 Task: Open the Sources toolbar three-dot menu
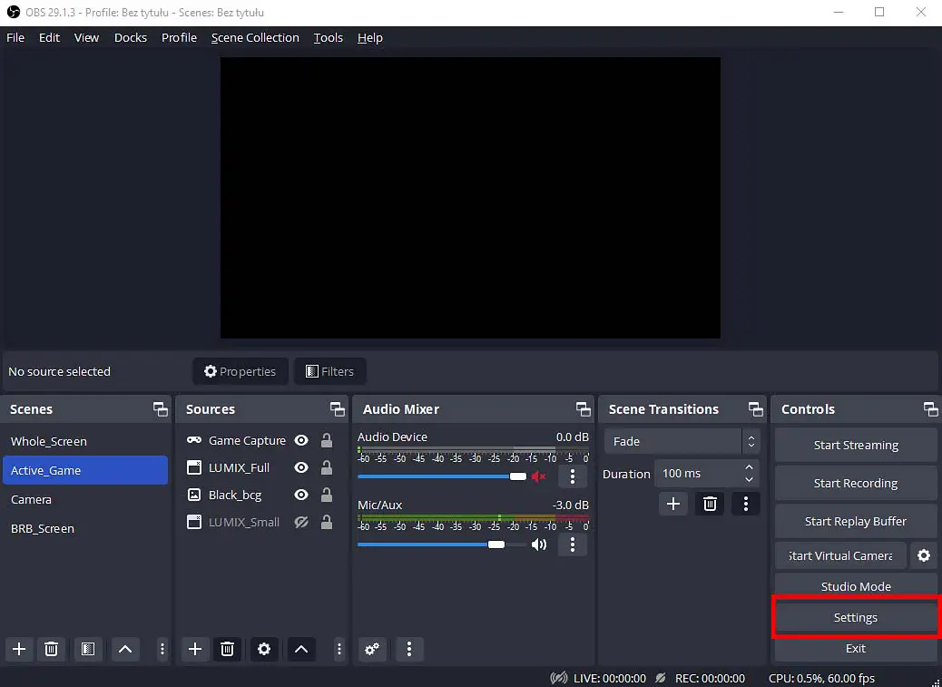tap(339, 649)
